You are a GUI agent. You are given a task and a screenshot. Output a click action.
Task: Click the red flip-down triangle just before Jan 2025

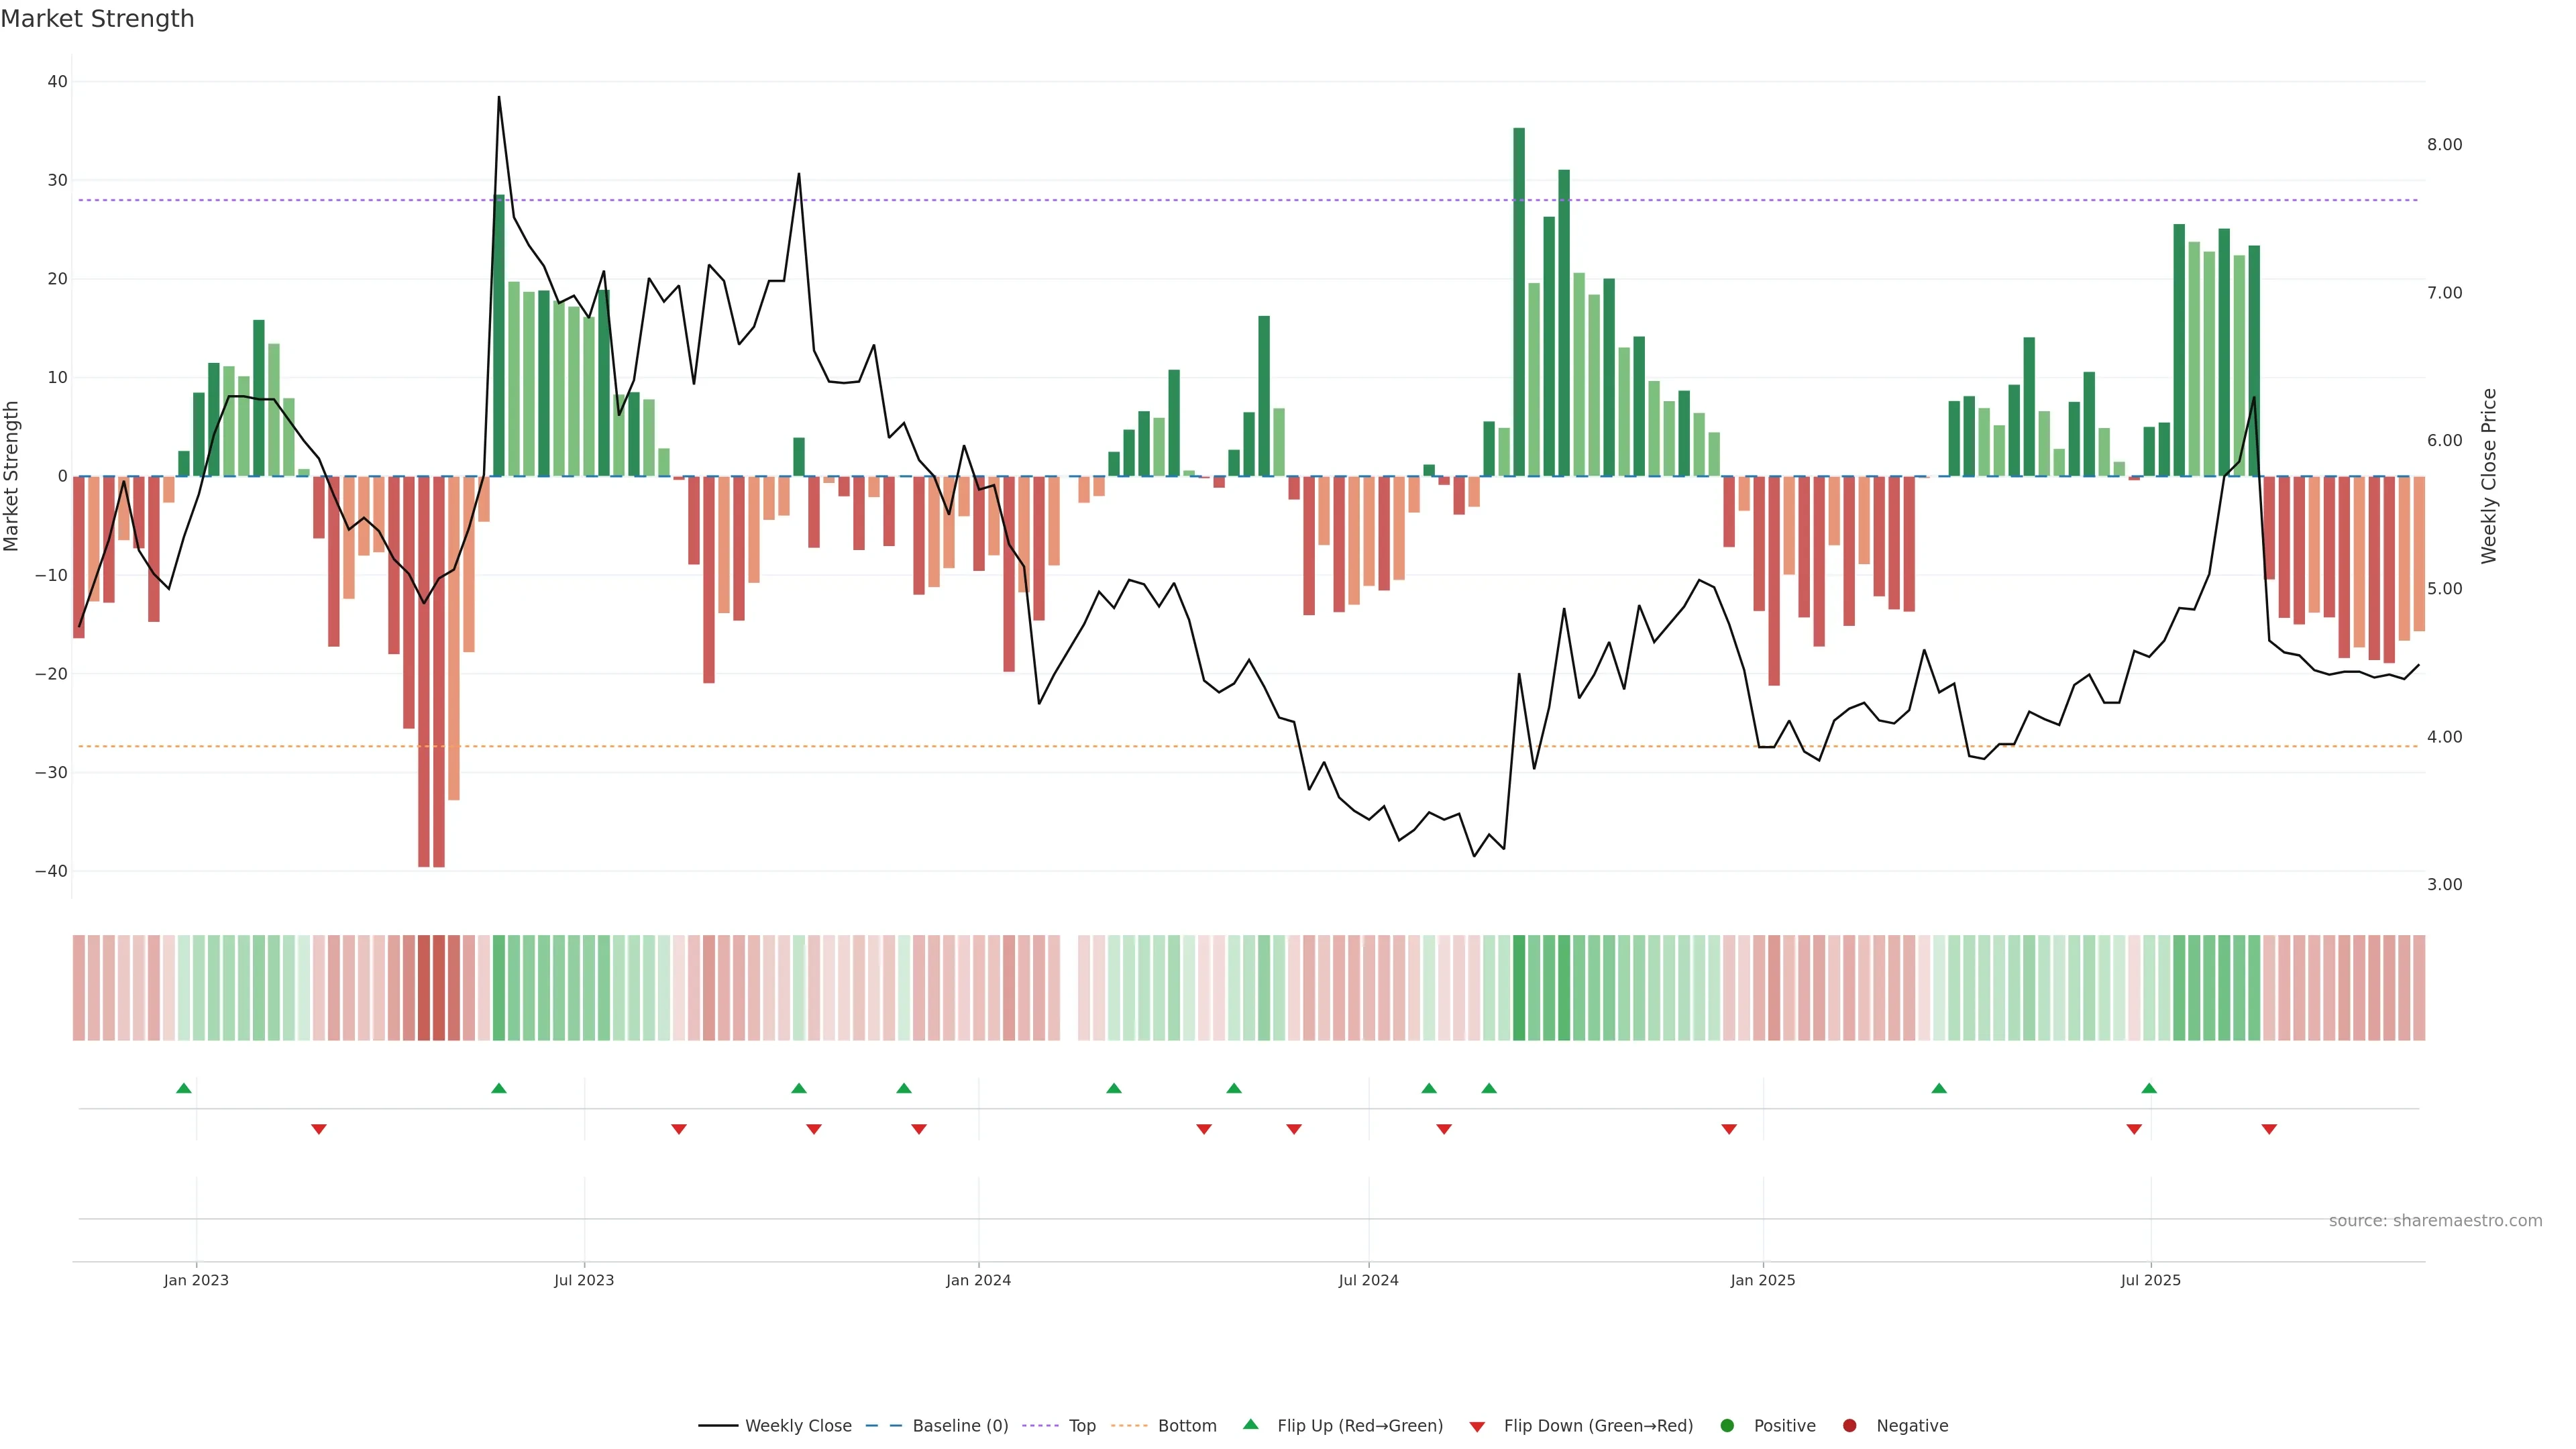point(1729,1129)
